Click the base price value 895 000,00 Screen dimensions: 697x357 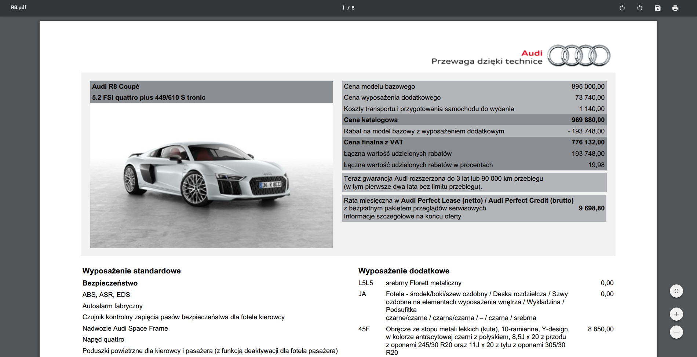588,87
